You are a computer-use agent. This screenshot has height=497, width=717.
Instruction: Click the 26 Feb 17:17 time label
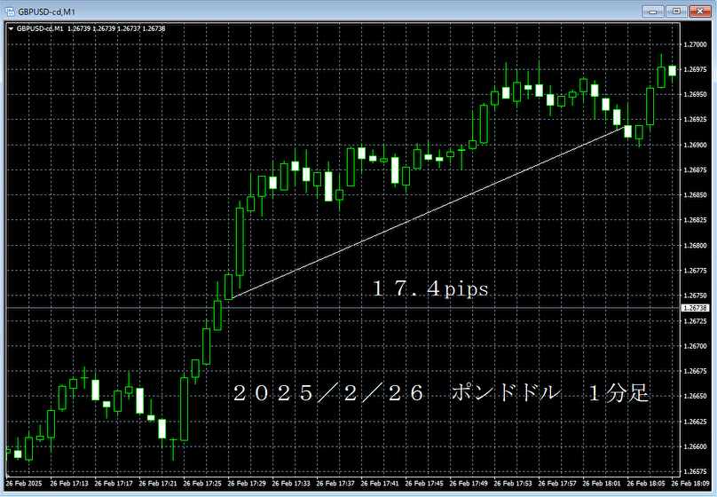coord(114,484)
